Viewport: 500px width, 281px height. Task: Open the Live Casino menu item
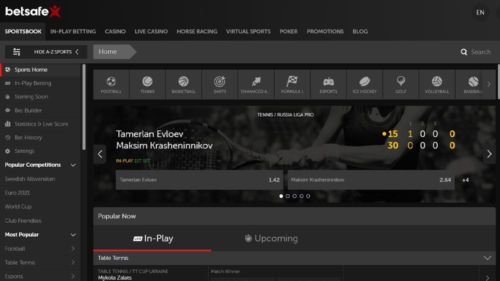(151, 31)
